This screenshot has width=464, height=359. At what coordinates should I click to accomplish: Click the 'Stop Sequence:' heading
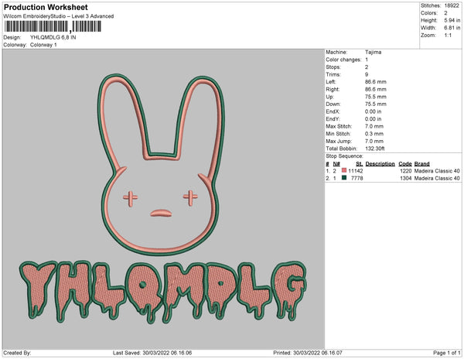[344, 156]
